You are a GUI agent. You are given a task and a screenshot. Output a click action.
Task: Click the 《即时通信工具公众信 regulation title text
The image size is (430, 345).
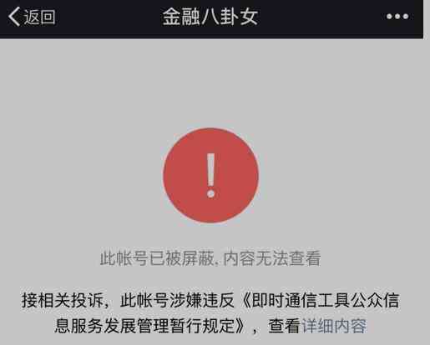(x=321, y=300)
